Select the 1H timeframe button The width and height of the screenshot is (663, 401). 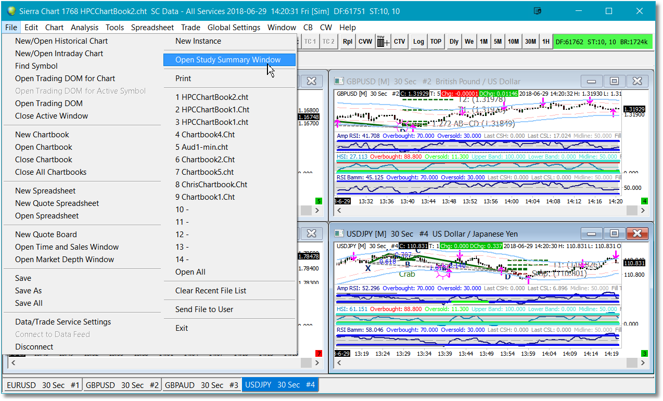point(545,42)
